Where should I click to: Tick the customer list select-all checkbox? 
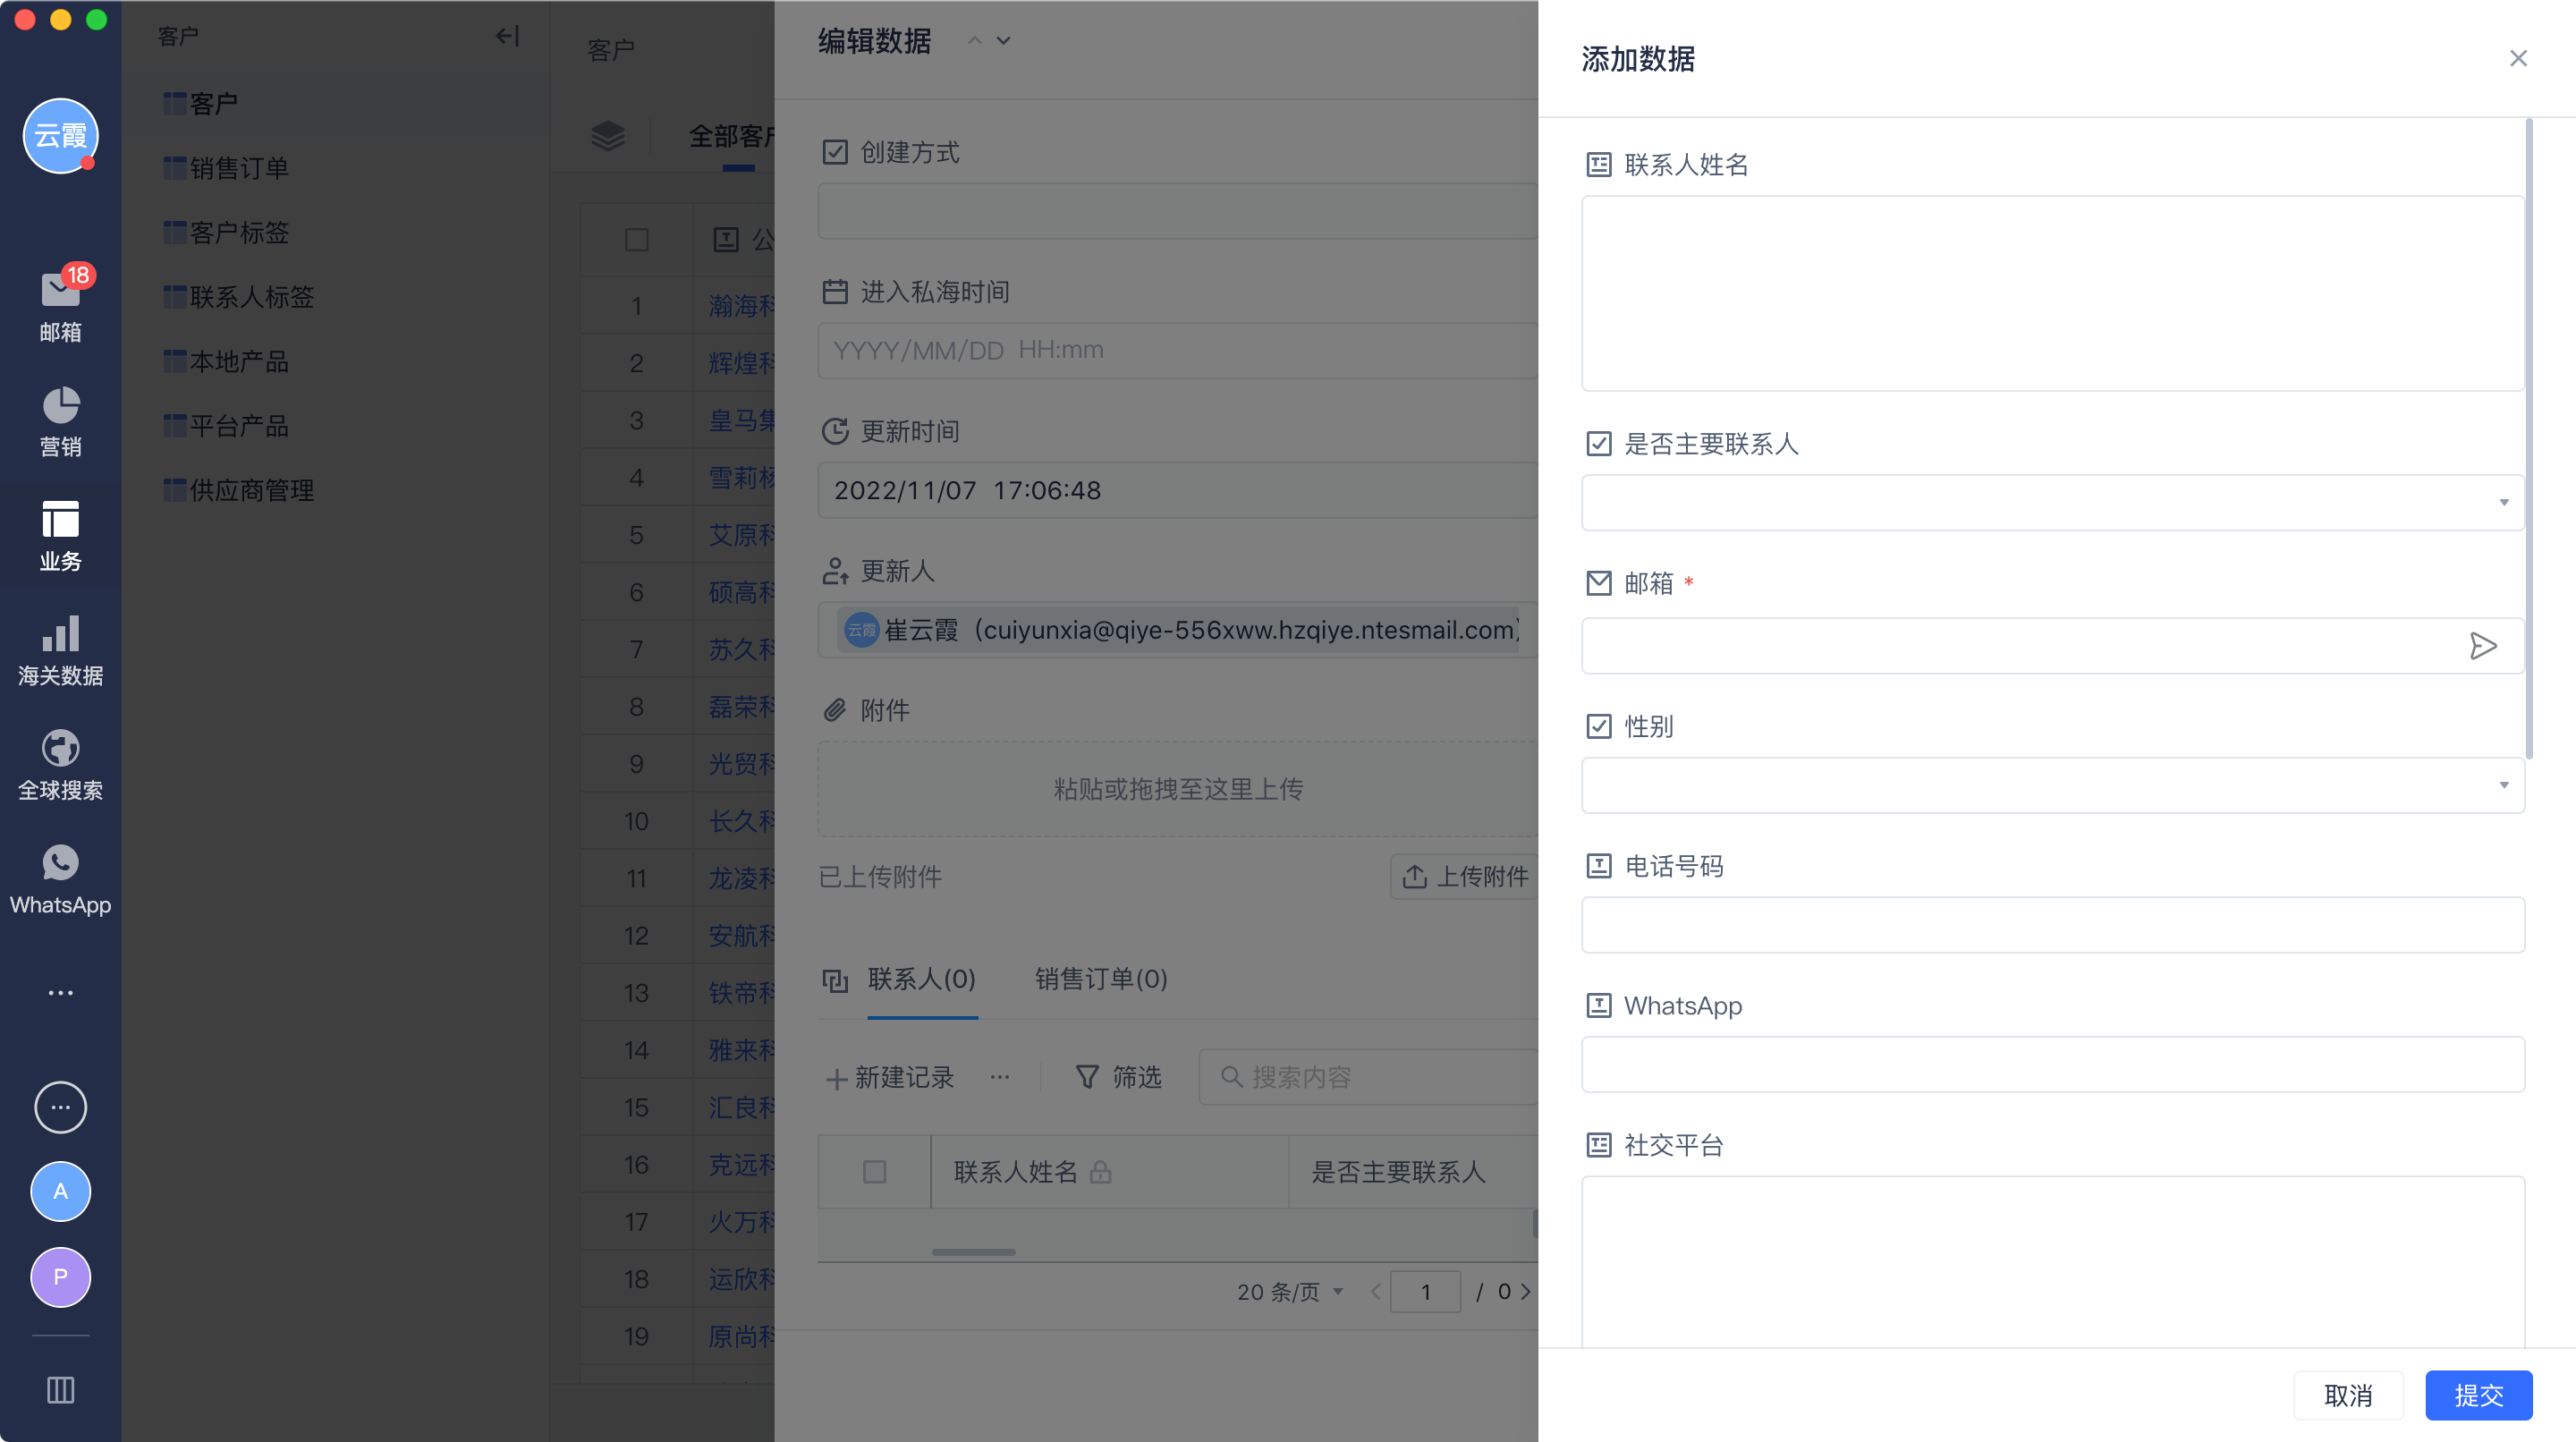636,240
